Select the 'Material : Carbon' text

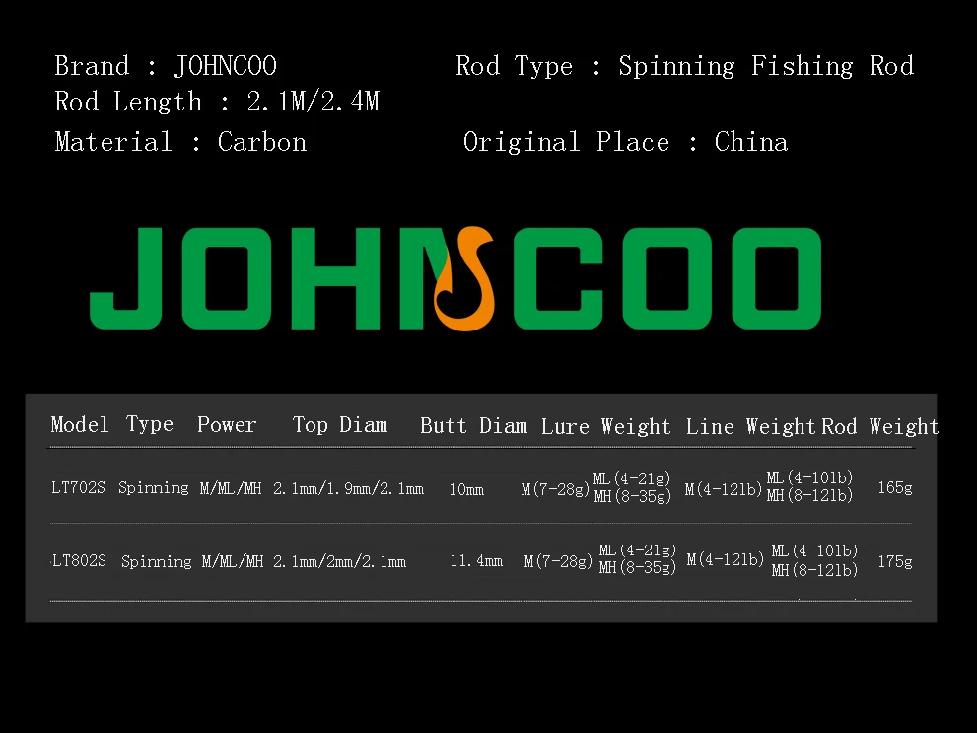[180, 142]
